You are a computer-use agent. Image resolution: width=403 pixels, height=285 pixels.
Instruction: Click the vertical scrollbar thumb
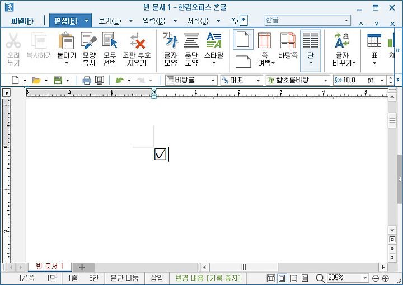pyautogui.click(x=392, y=120)
